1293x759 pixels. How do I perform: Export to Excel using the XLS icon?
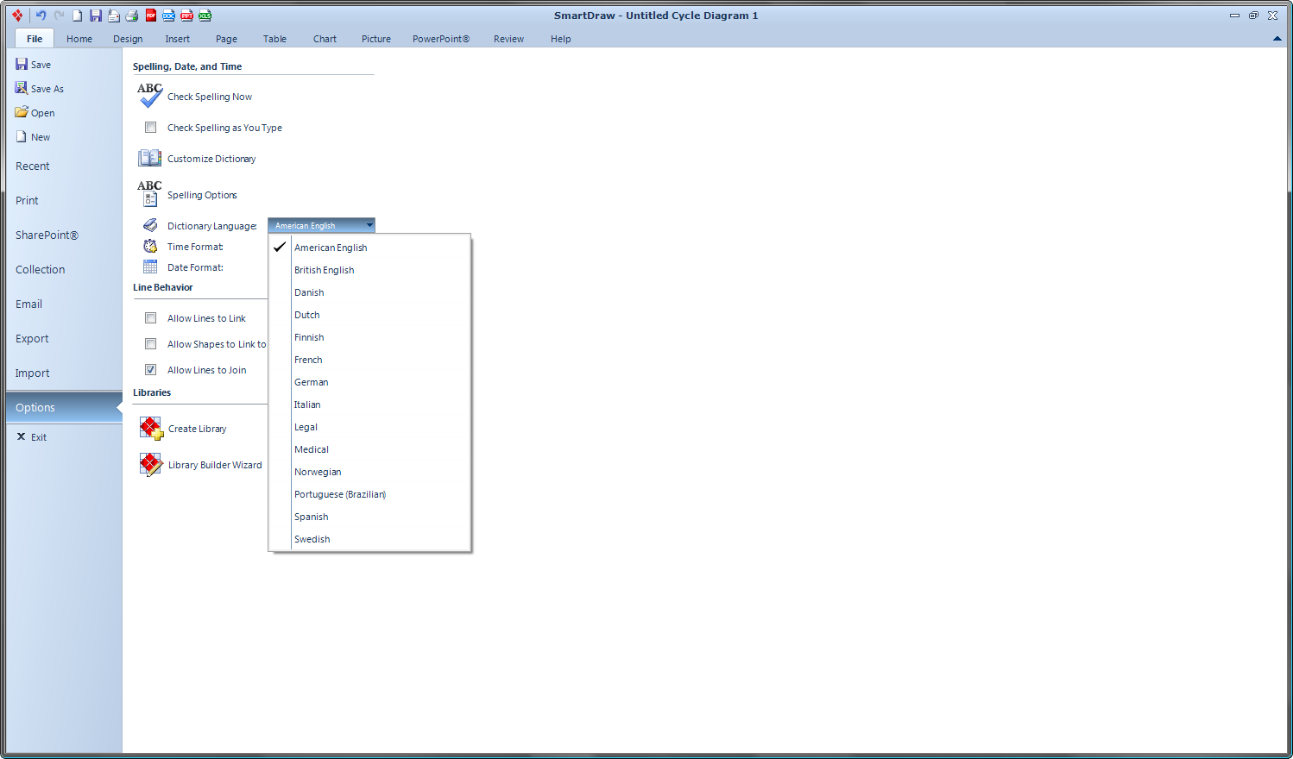tap(205, 16)
